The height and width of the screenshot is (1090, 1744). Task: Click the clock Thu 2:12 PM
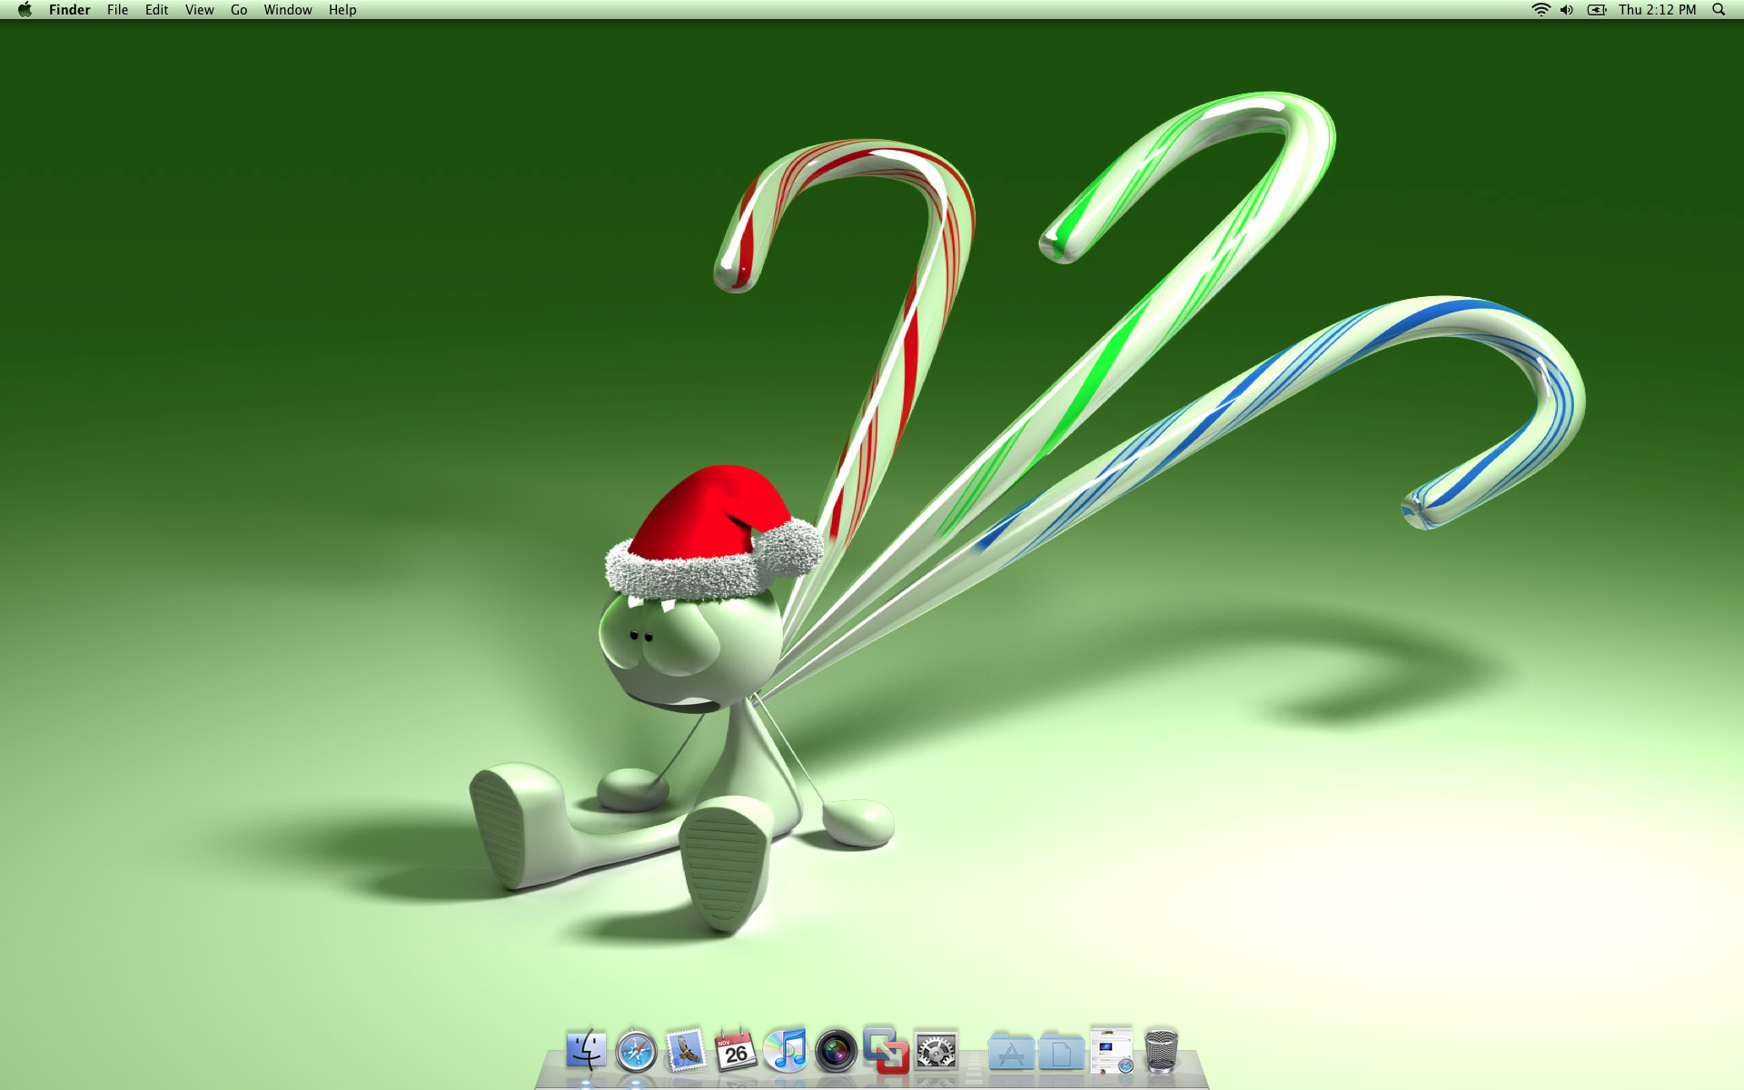(x=1657, y=10)
